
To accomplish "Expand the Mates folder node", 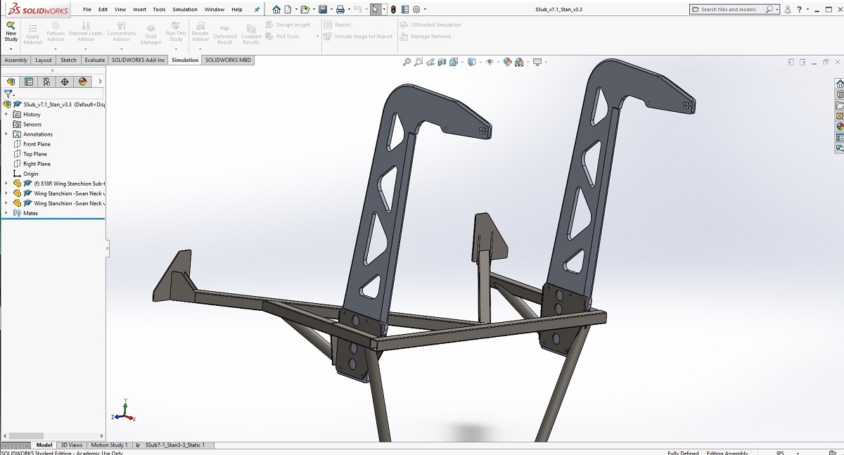I will point(6,212).
